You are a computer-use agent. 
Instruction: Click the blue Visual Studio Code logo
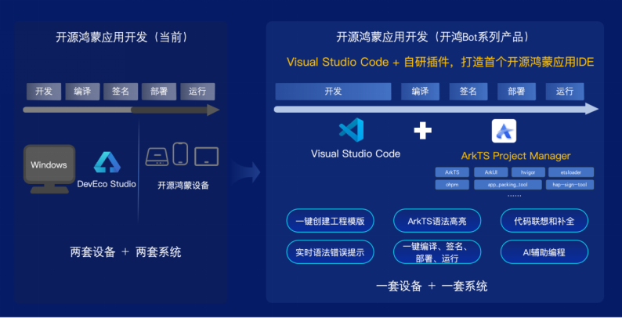351,130
